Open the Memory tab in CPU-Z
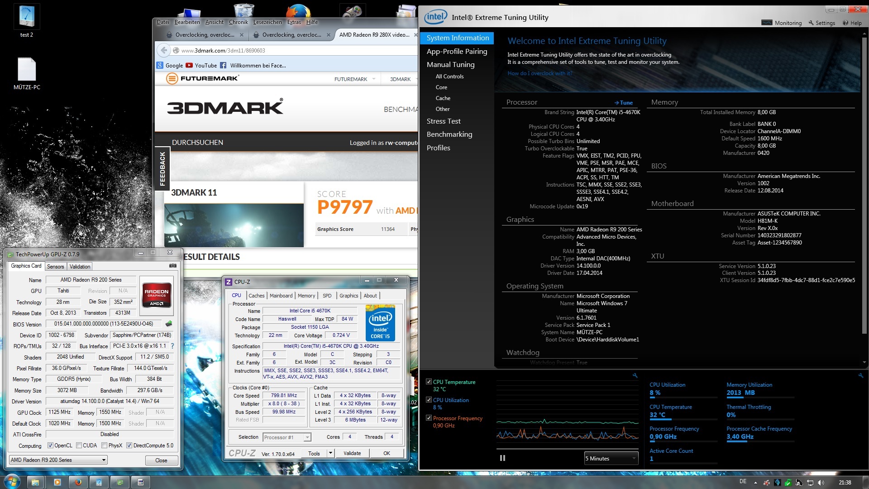This screenshot has height=489, width=869. click(x=306, y=296)
